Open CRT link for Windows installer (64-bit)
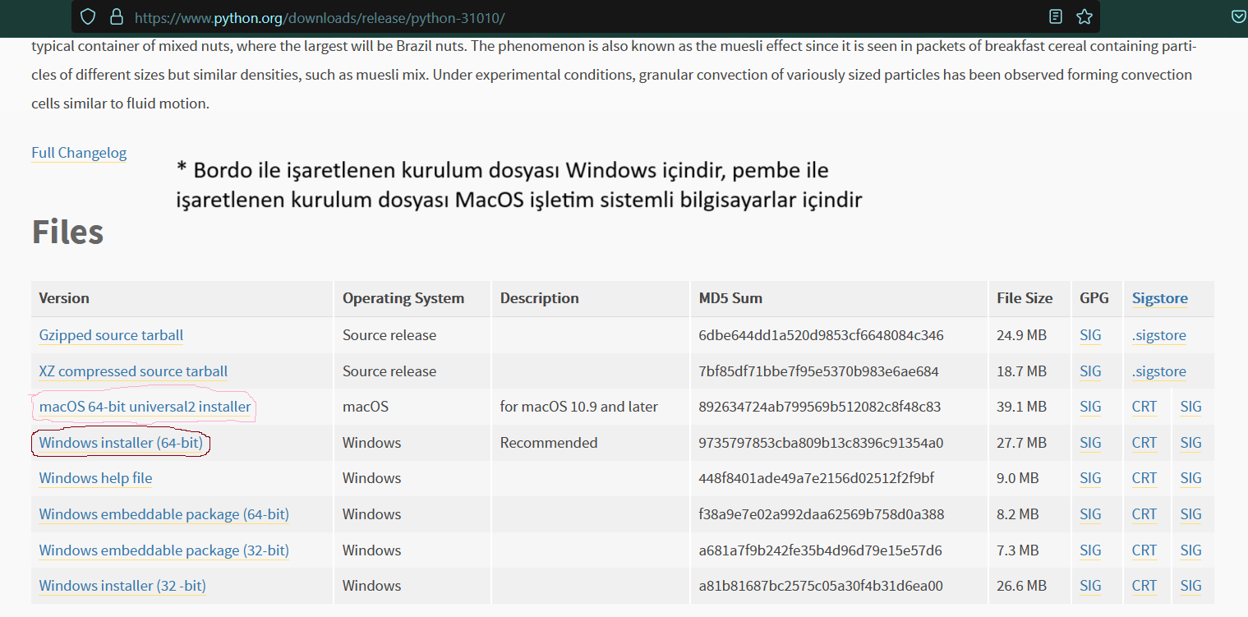The width and height of the screenshot is (1248, 617). tap(1144, 443)
